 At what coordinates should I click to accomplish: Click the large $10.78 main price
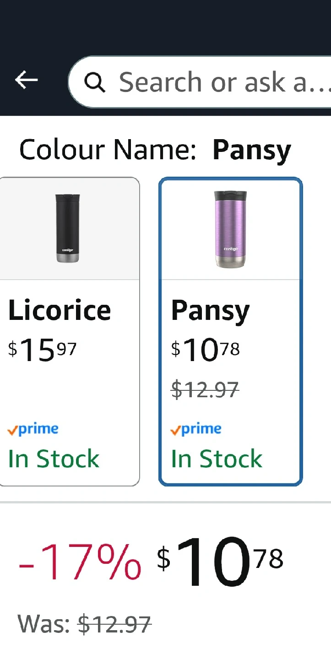(x=220, y=561)
